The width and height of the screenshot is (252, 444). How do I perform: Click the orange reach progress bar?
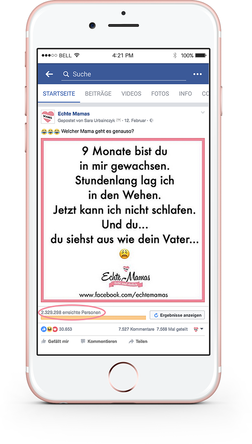(x=93, y=318)
